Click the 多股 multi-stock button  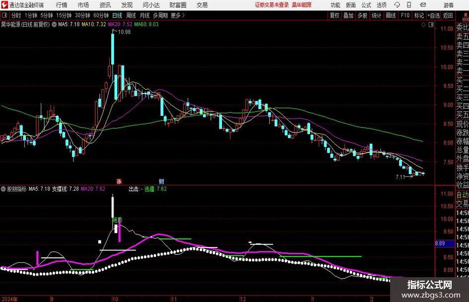point(362,15)
